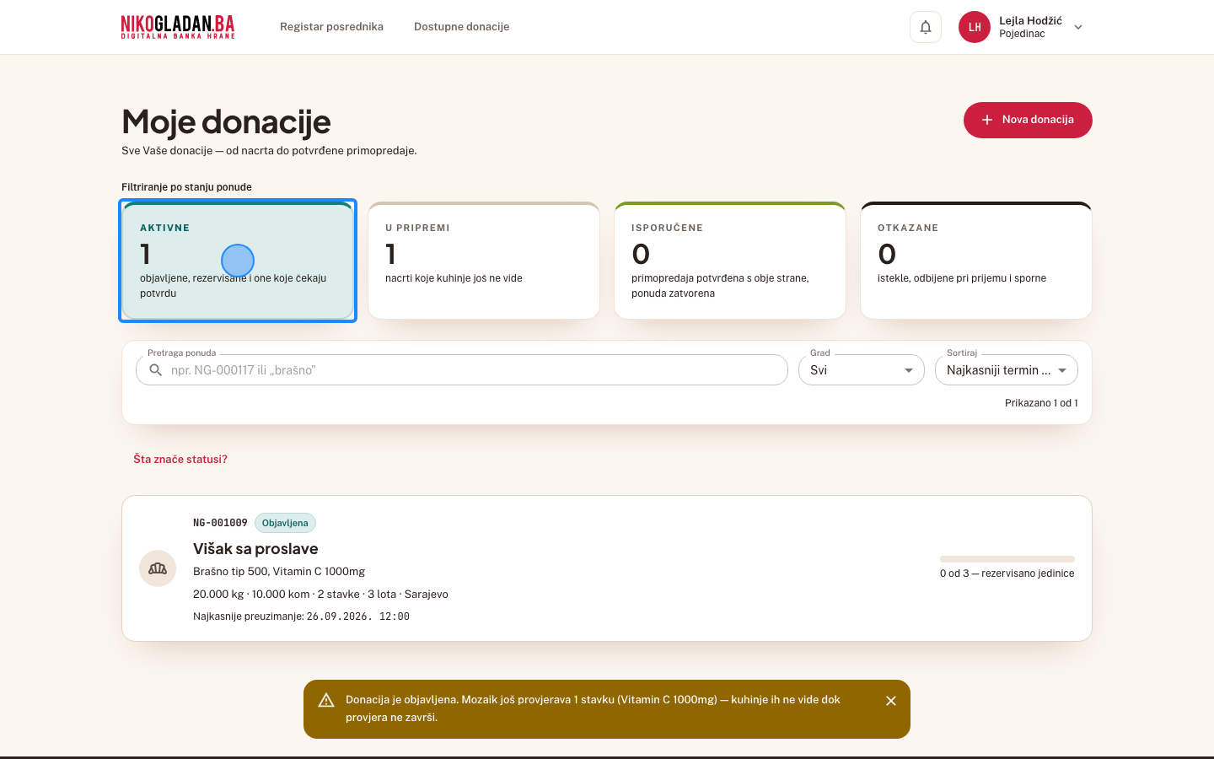Image resolution: width=1214 pixels, height=759 pixels.
Task: Click the reservation progress bar
Action: pyautogui.click(x=1007, y=559)
